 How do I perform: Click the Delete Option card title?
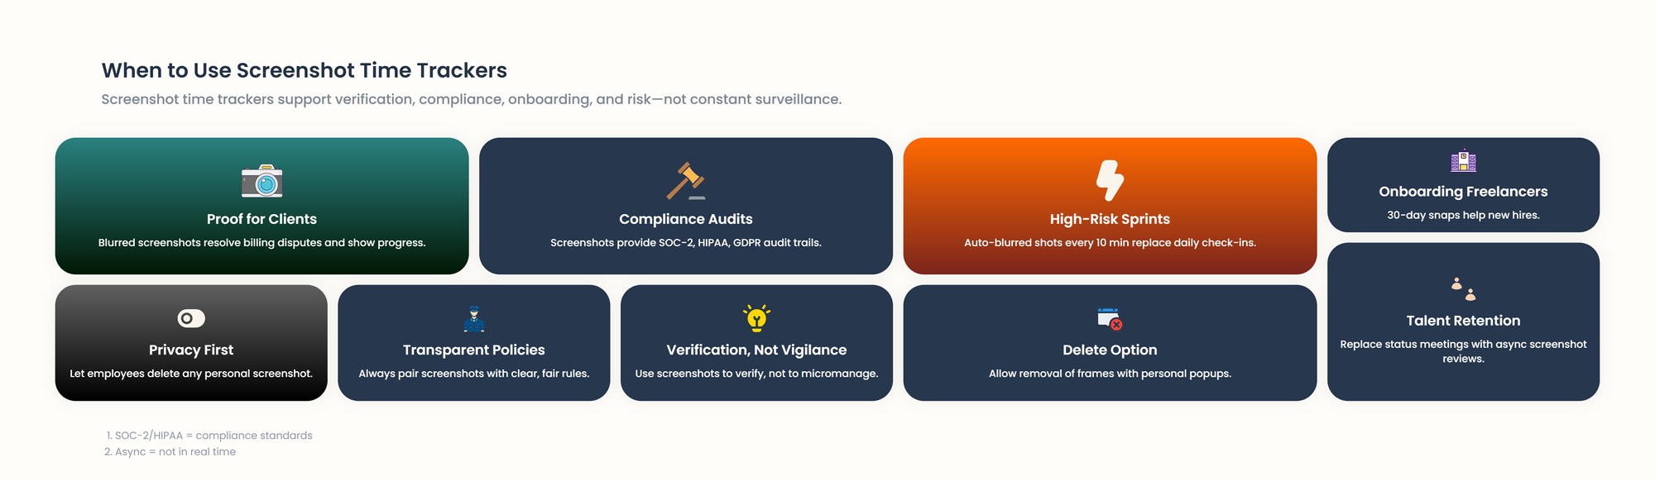click(x=1110, y=350)
